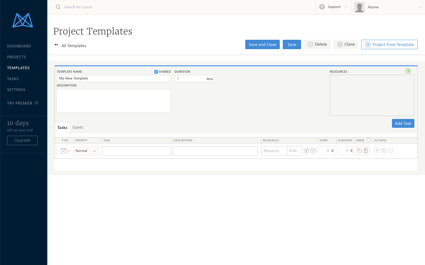Click the Save button
Viewport: 425px width, 265px height.
pos(292,44)
